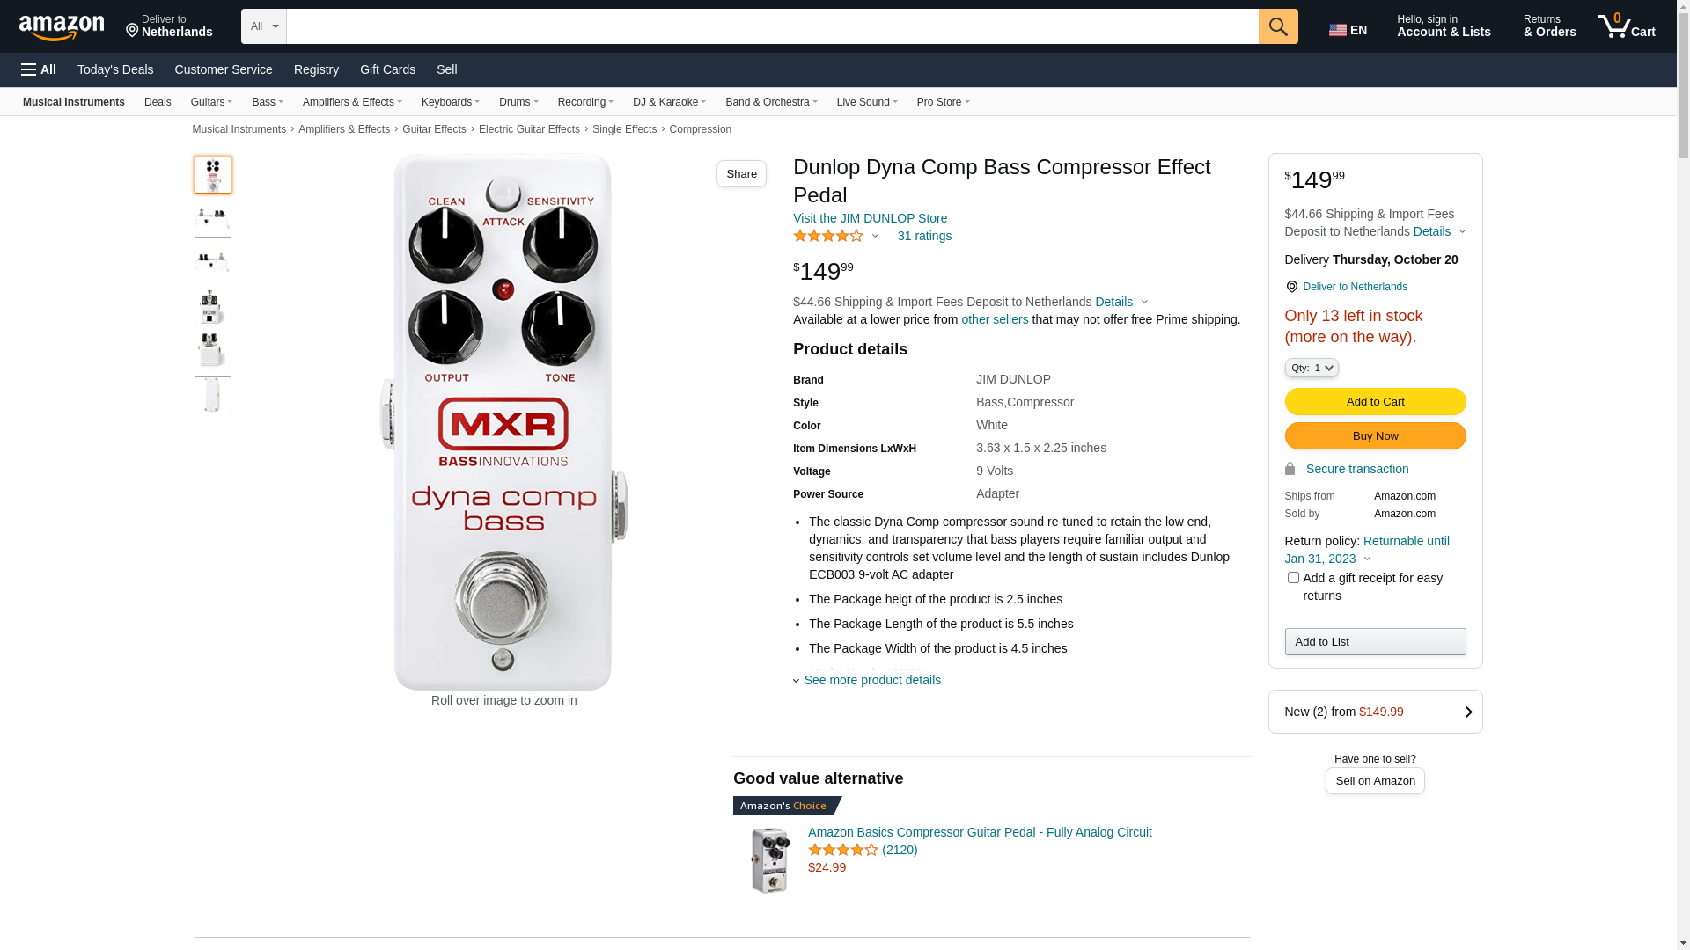Visit the JIM DUNLOP Store link
Viewport: 1690px width, 950px height.
[870, 218]
